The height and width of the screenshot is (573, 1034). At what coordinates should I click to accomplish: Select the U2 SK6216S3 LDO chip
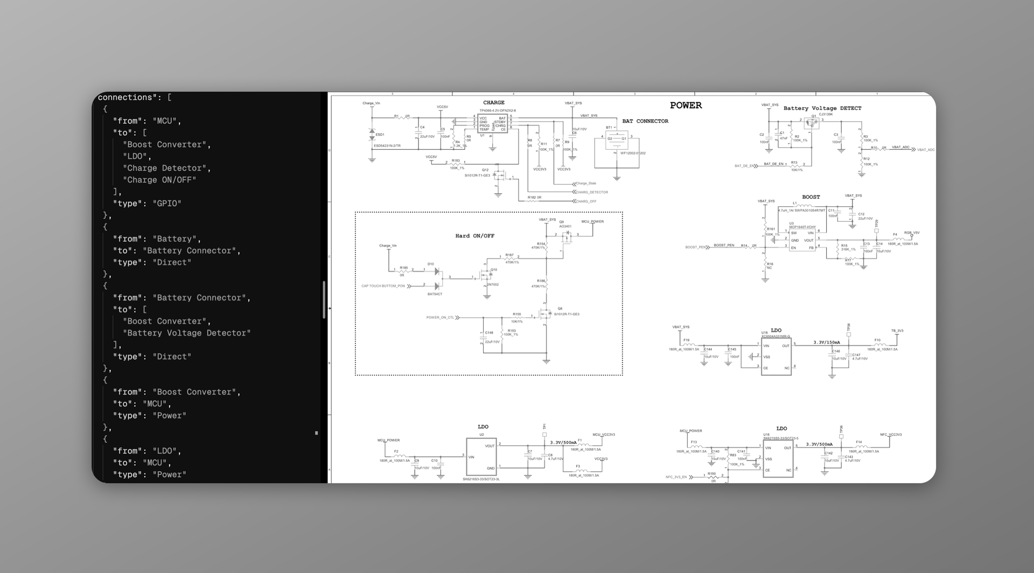coord(481,457)
